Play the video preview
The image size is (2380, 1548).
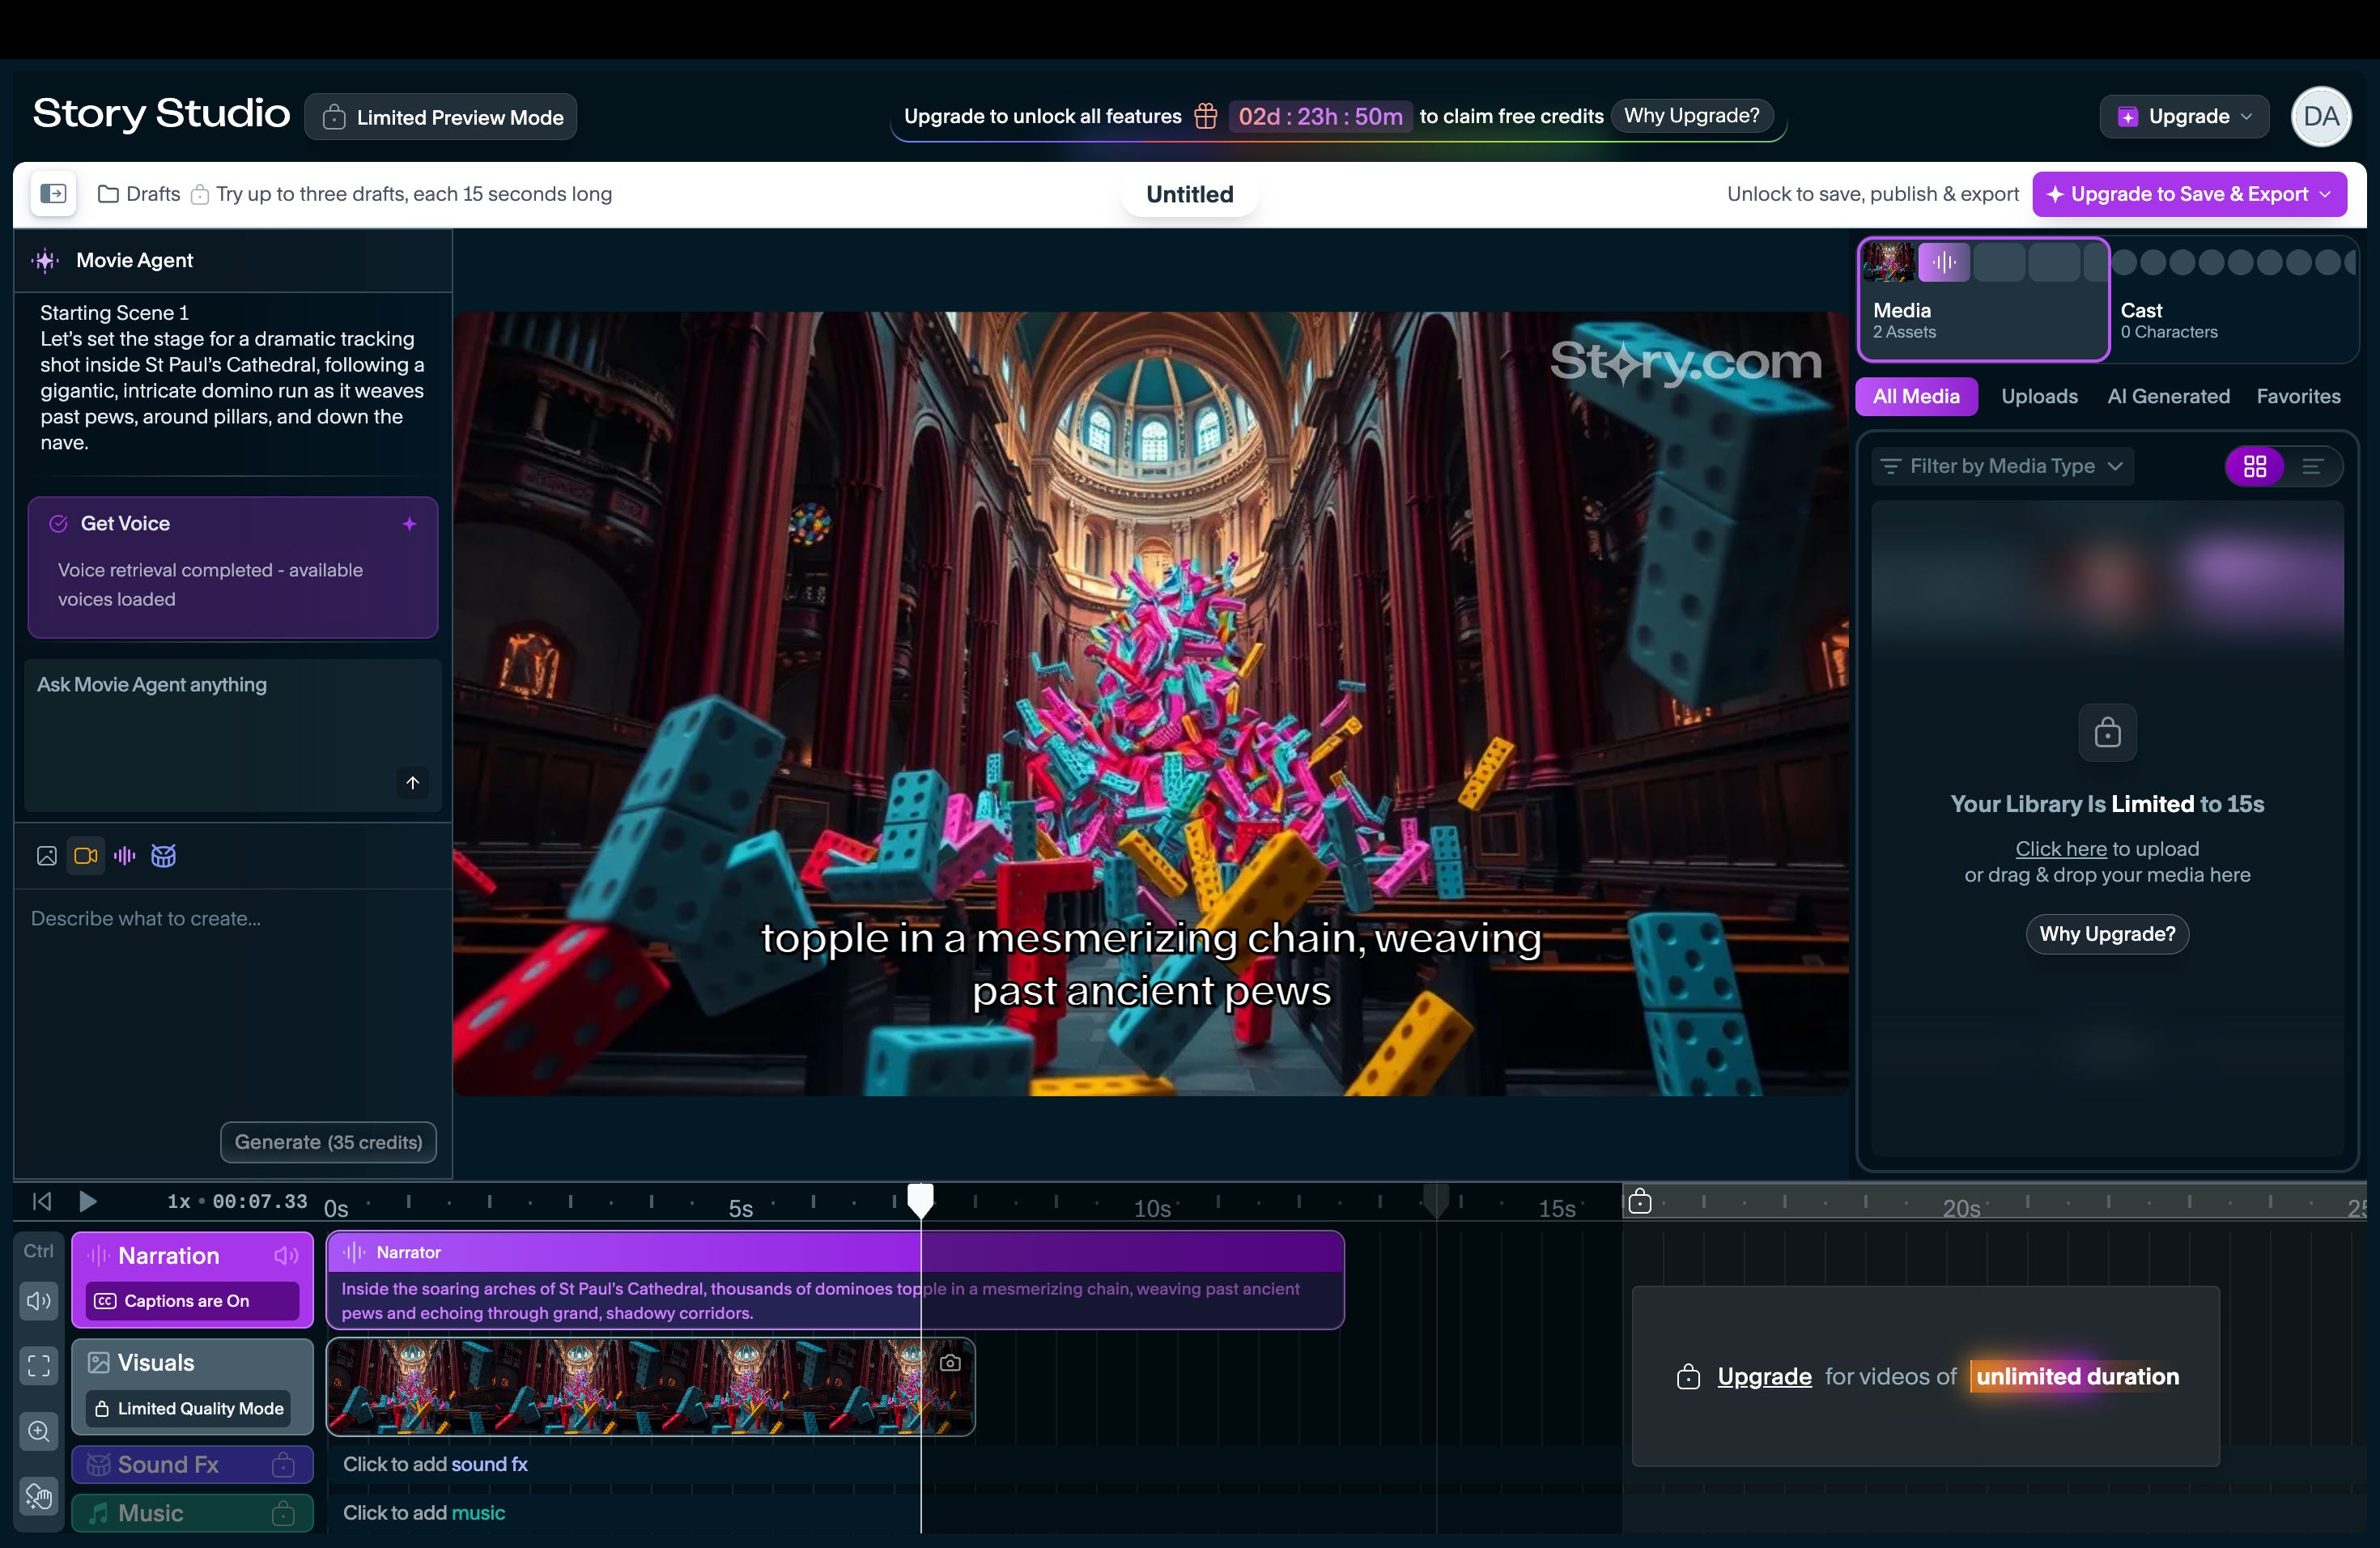(88, 1201)
